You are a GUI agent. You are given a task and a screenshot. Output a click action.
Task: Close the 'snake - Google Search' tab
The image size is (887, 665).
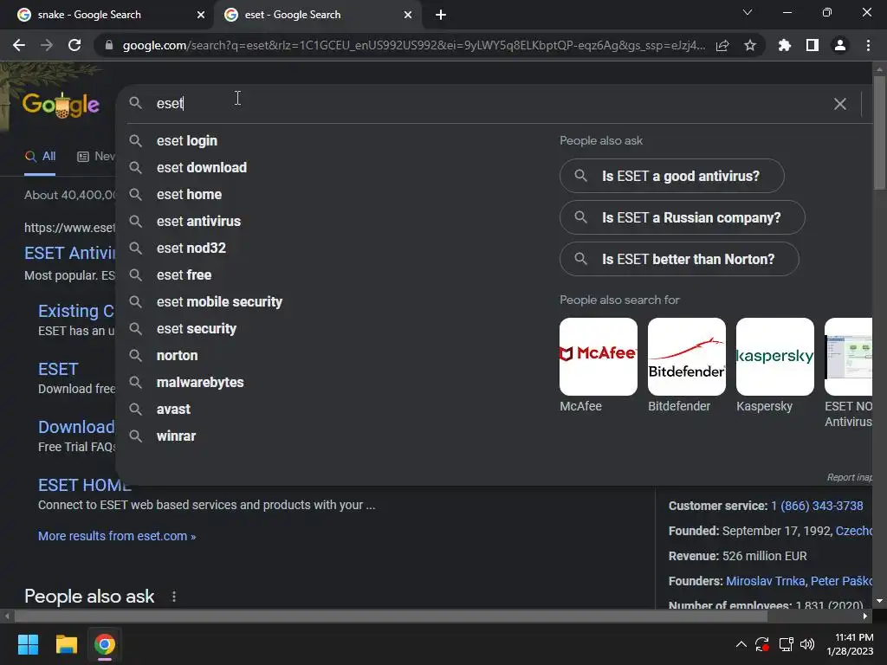coord(201,16)
